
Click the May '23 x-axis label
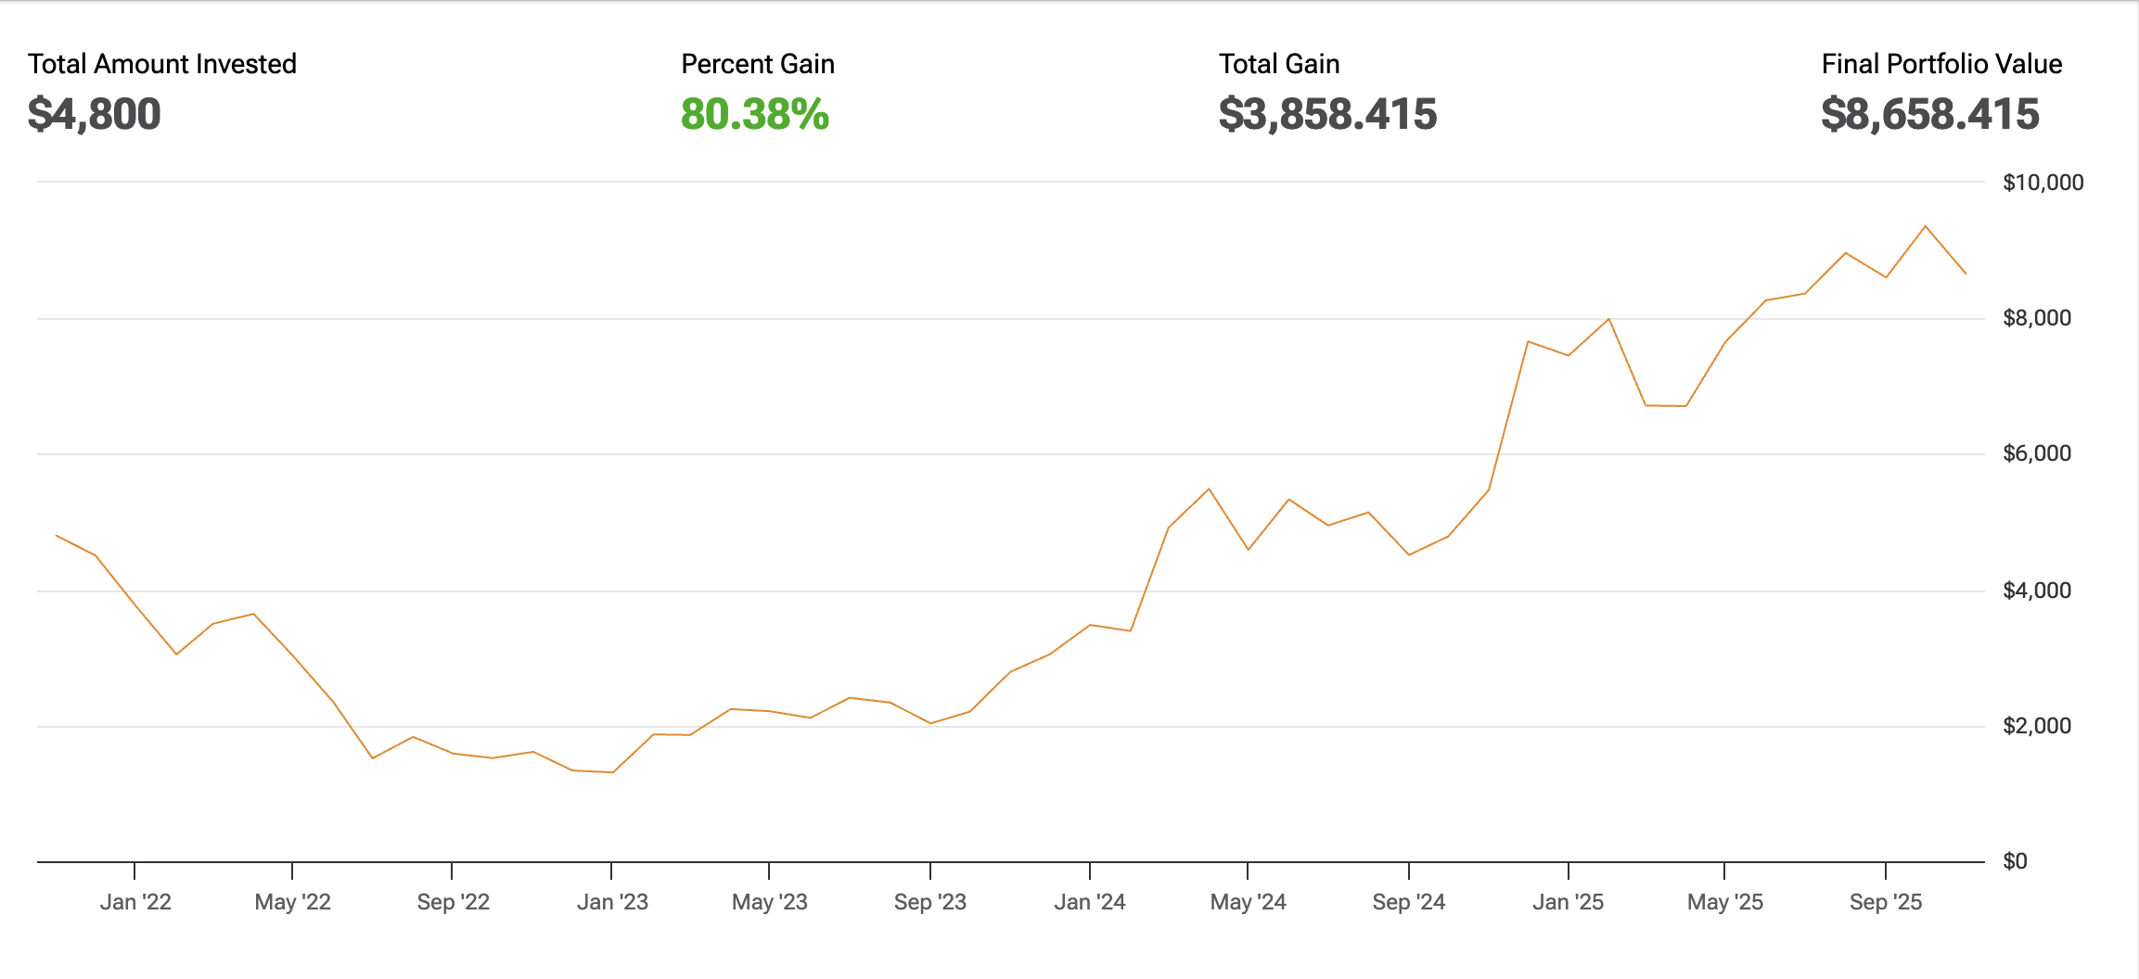(770, 902)
